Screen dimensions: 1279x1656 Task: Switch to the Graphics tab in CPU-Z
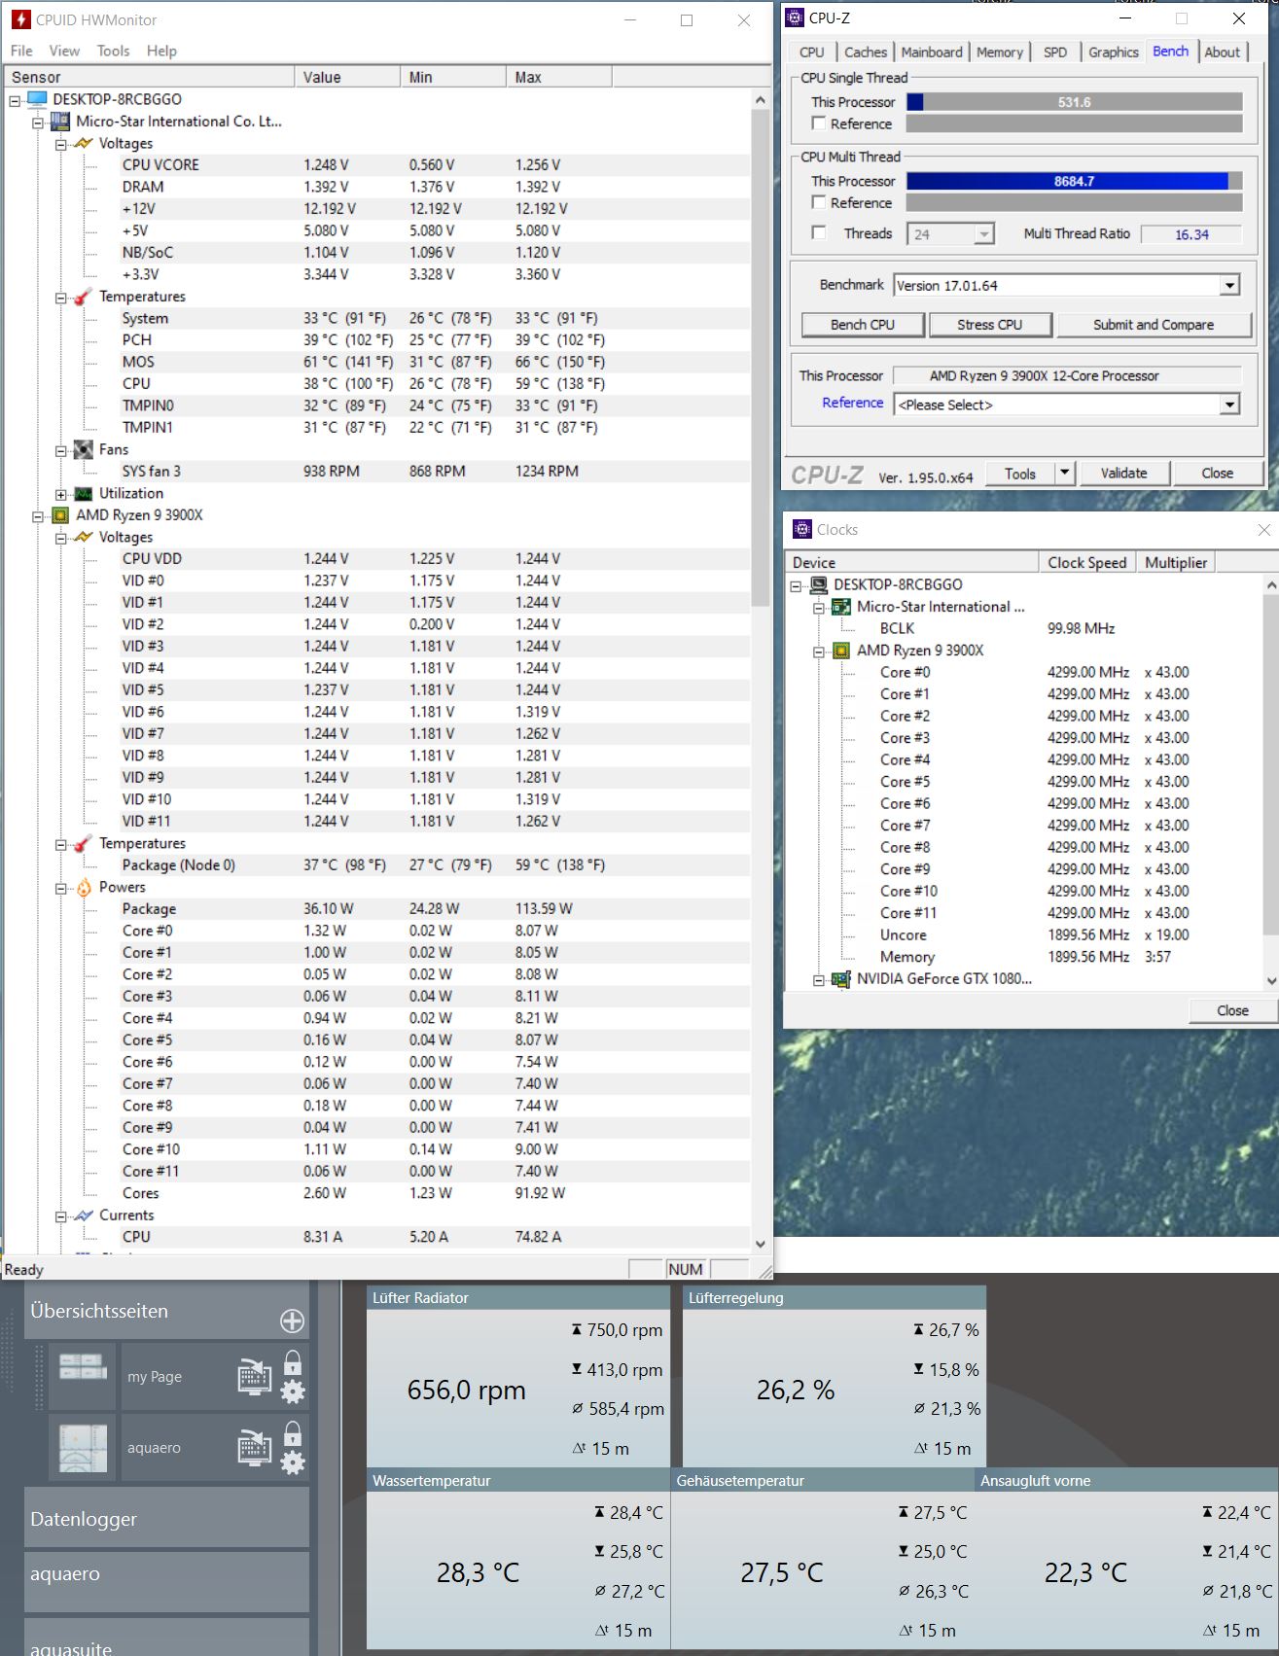tap(1114, 53)
